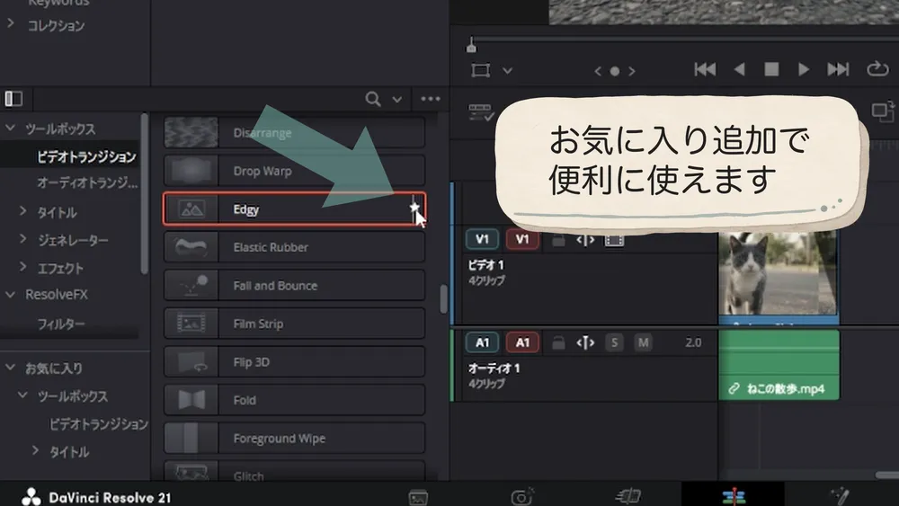899x506 pixels.
Task: Select the Edgy transition row
Action: (x=294, y=209)
